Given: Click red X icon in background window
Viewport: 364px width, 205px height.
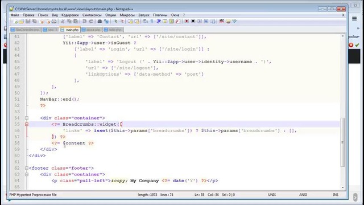Looking at the screenshot, I should coord(351,45).
